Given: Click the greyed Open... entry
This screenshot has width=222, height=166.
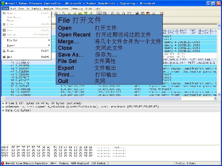Looking at the screenshot, I should 26,13.
